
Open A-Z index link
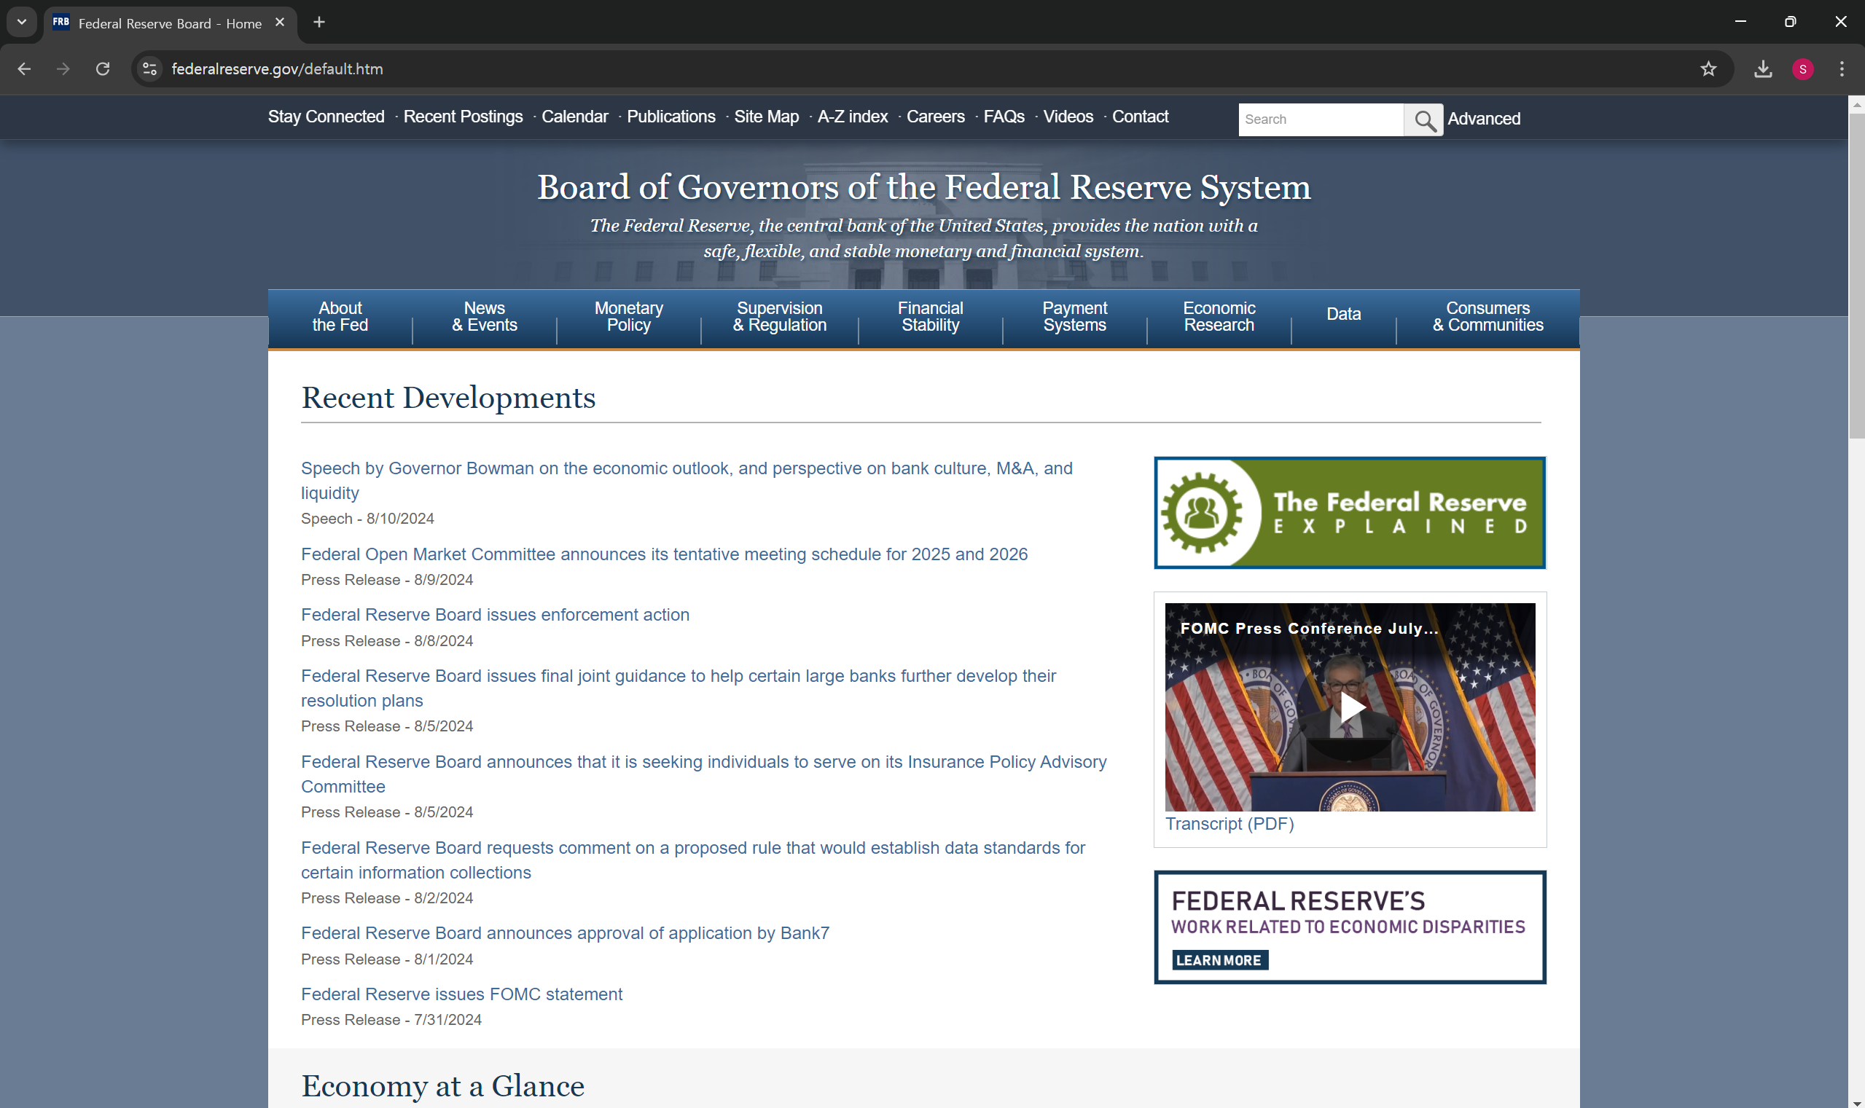(x=852, y=117)
